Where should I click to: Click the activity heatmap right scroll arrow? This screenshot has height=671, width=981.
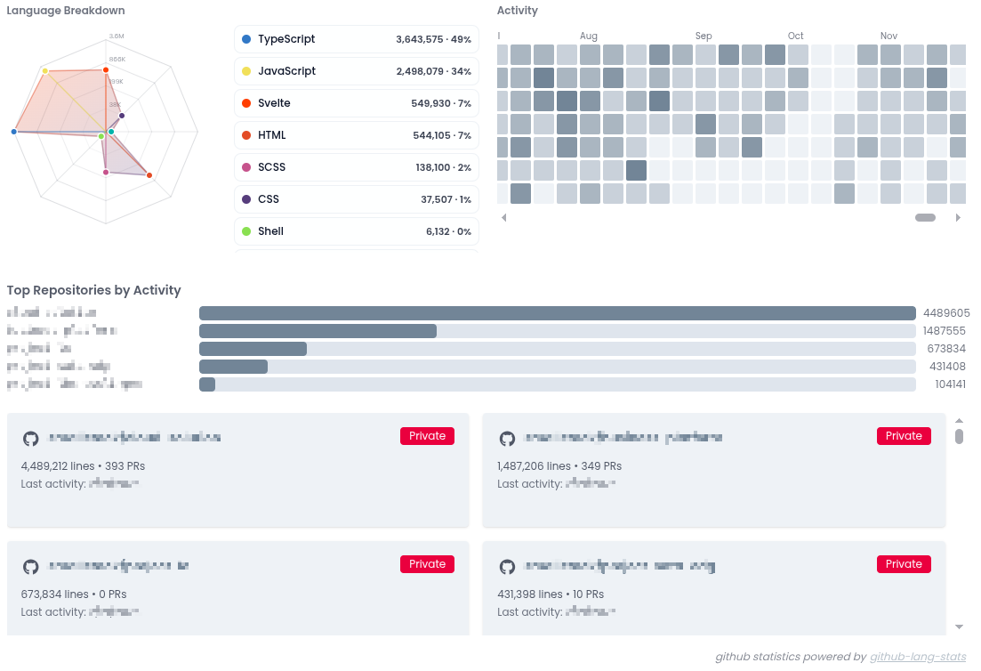click(x=958, y=217)
